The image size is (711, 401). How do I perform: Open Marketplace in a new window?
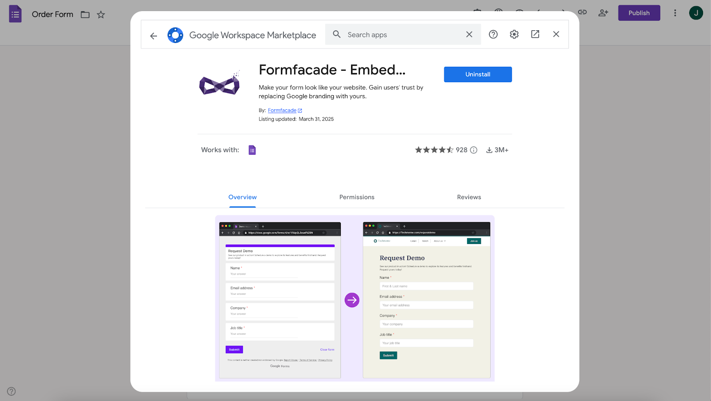[535, 34]
